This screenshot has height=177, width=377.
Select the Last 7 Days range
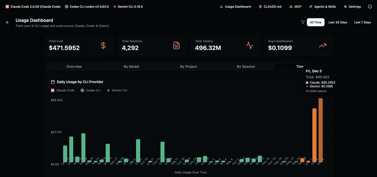coord(363,22)
